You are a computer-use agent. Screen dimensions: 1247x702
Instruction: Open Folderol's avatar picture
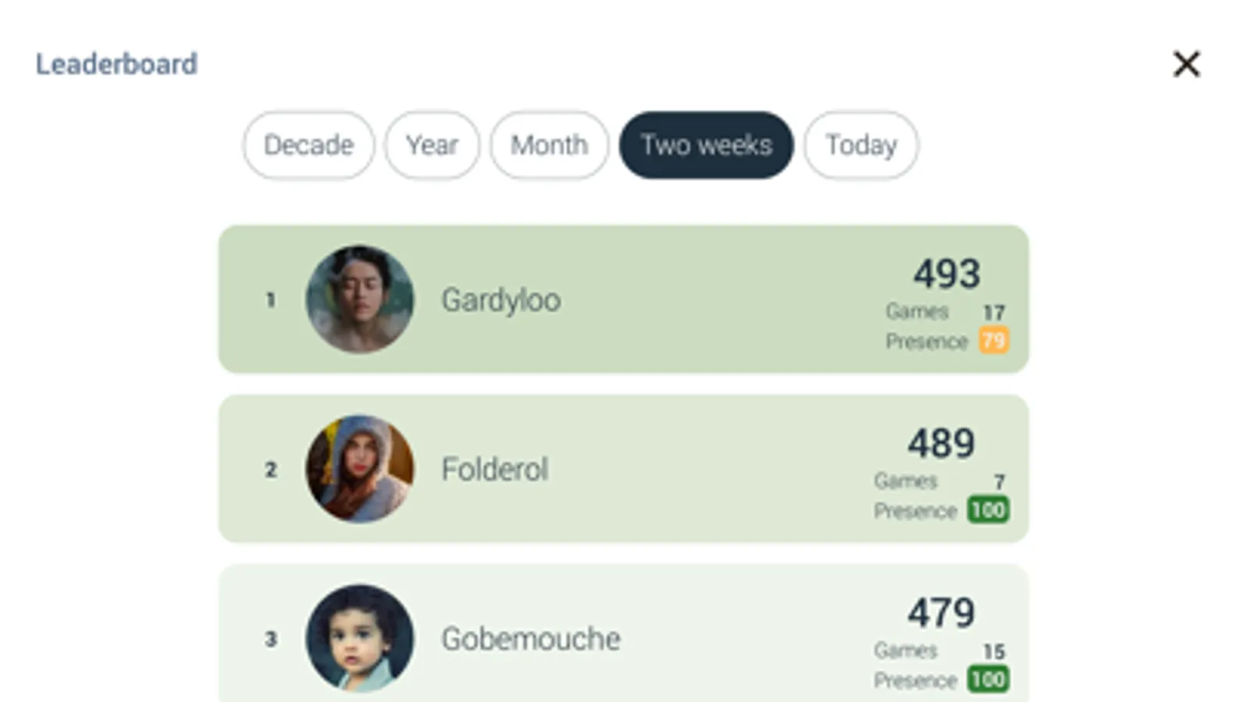coord(360,469)
